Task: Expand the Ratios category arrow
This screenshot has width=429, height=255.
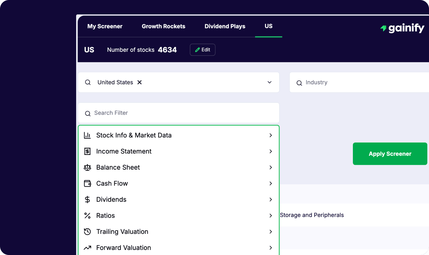Action: pyautogui.click(x=271, y=216)
